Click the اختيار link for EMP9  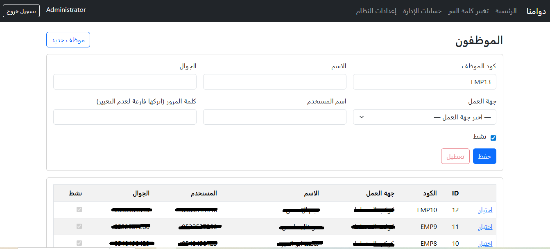485,226
